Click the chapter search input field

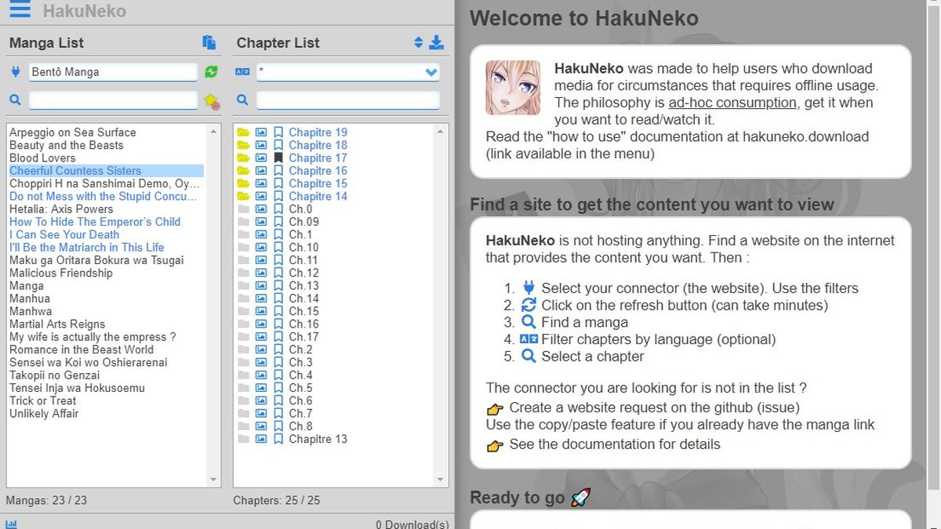(347, 100)
